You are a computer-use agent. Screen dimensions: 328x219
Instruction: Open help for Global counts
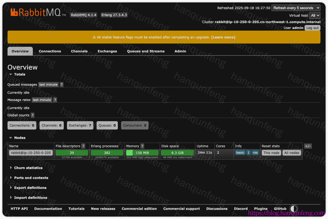pos(33,115)
